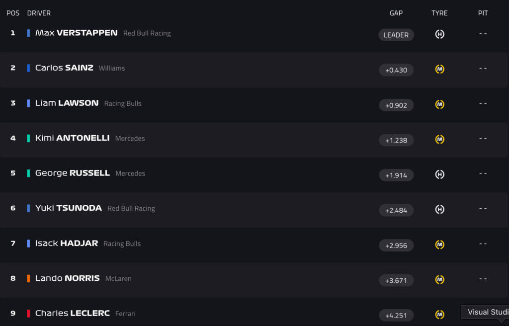This screenshot has width=509, height=326.
Task: Click the GAP column header
Action: (396, 13)
